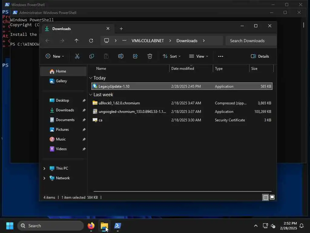
Task: Click the Search Downloads field
Action: tap(251, 41)
